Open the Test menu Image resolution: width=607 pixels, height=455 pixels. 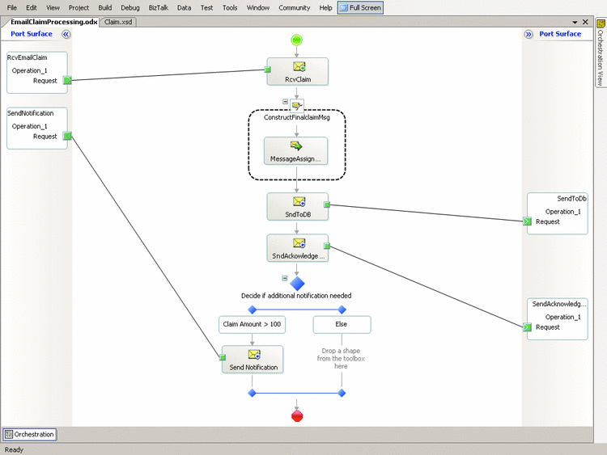tap(206, 8)
